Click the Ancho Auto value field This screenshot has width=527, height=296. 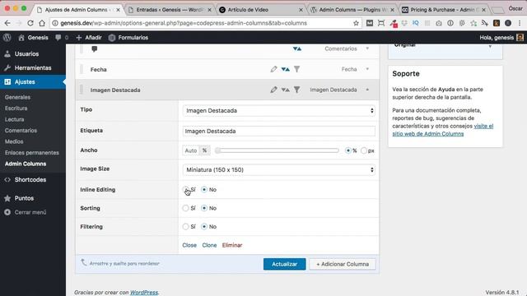(x=191, y=150)
